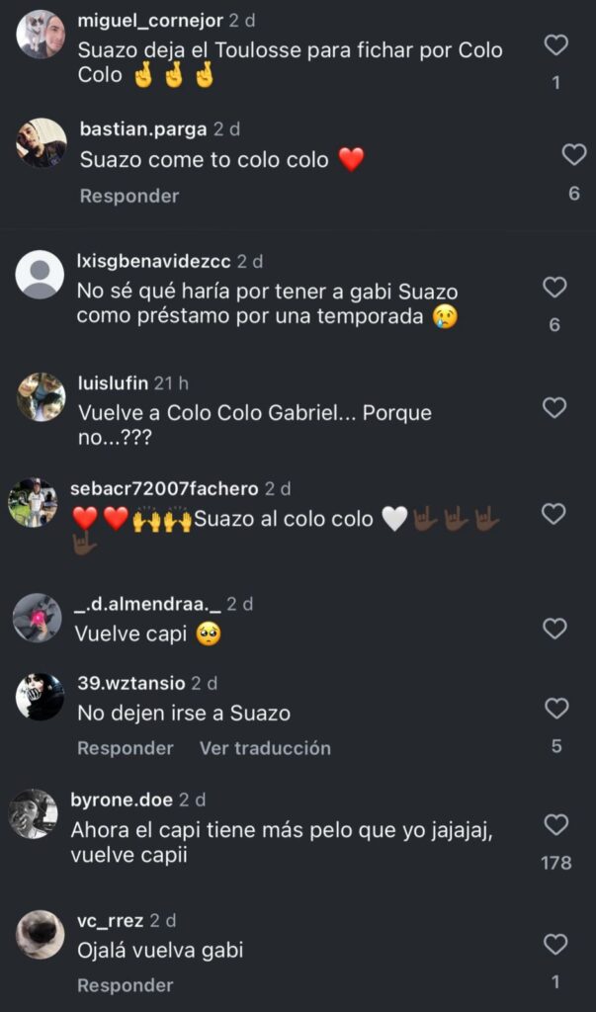Tap the heart on byrone.doe's comment

pos(556,824)
